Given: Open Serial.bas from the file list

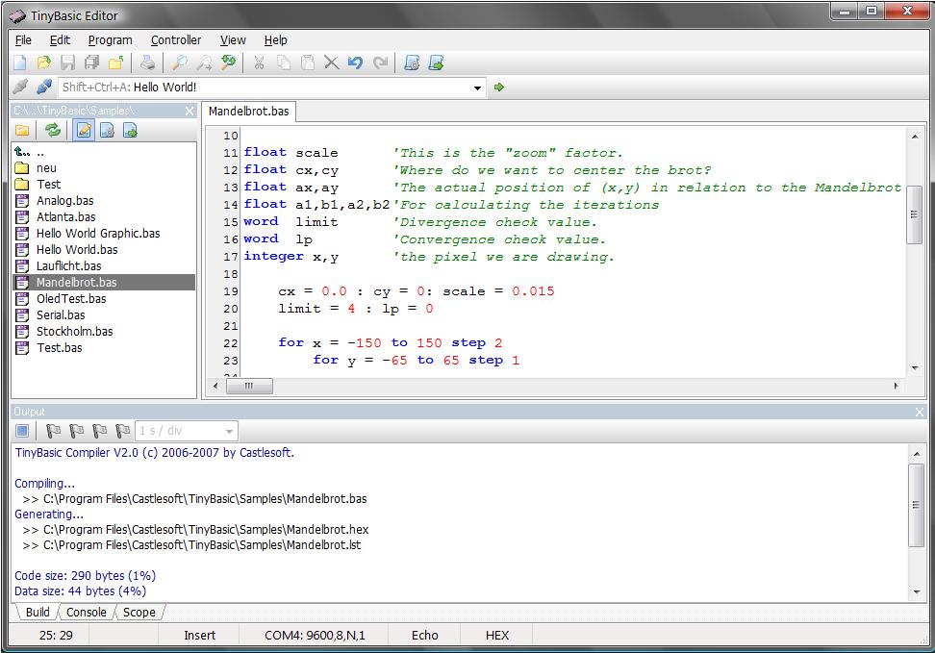Looking at the screenshot, I should click(60, 314).
